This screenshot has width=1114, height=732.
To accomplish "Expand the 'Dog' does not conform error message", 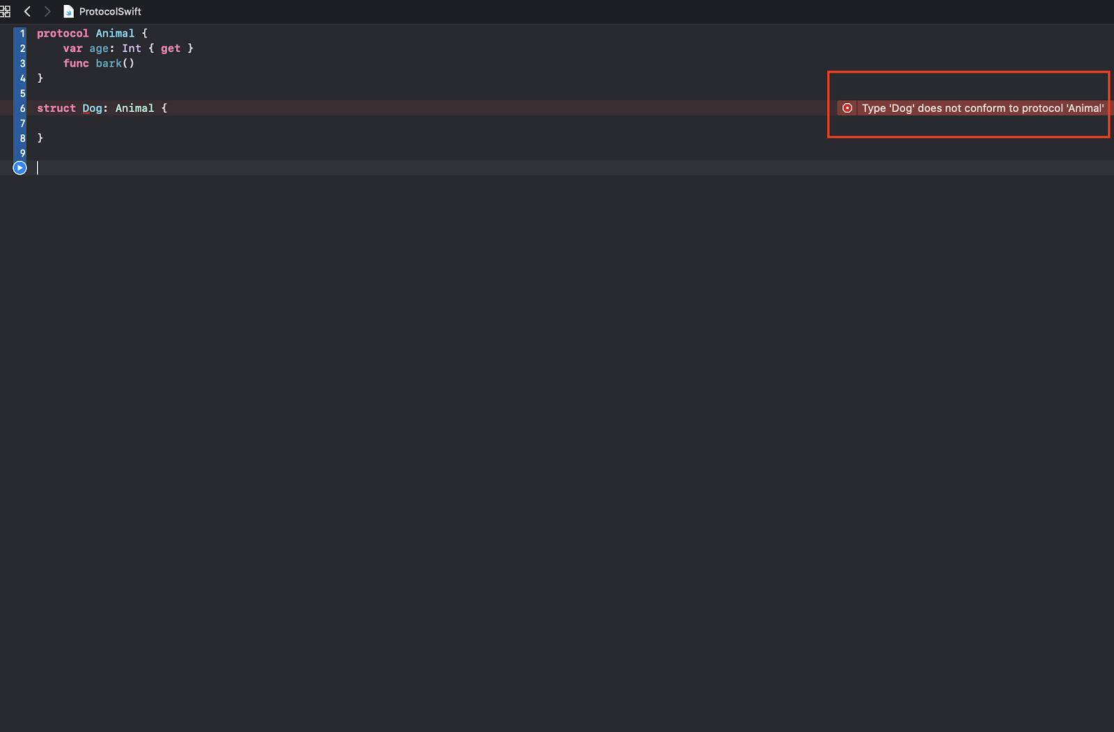I will (982, 108).
